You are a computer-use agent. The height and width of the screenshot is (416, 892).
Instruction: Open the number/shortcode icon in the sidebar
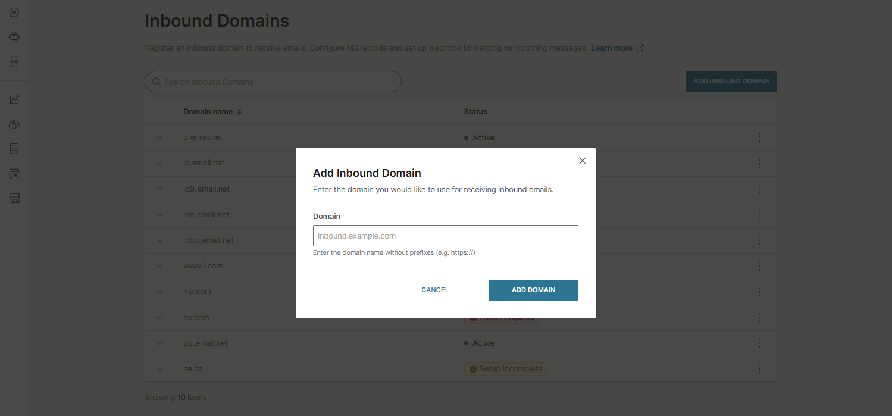point(14,61)
